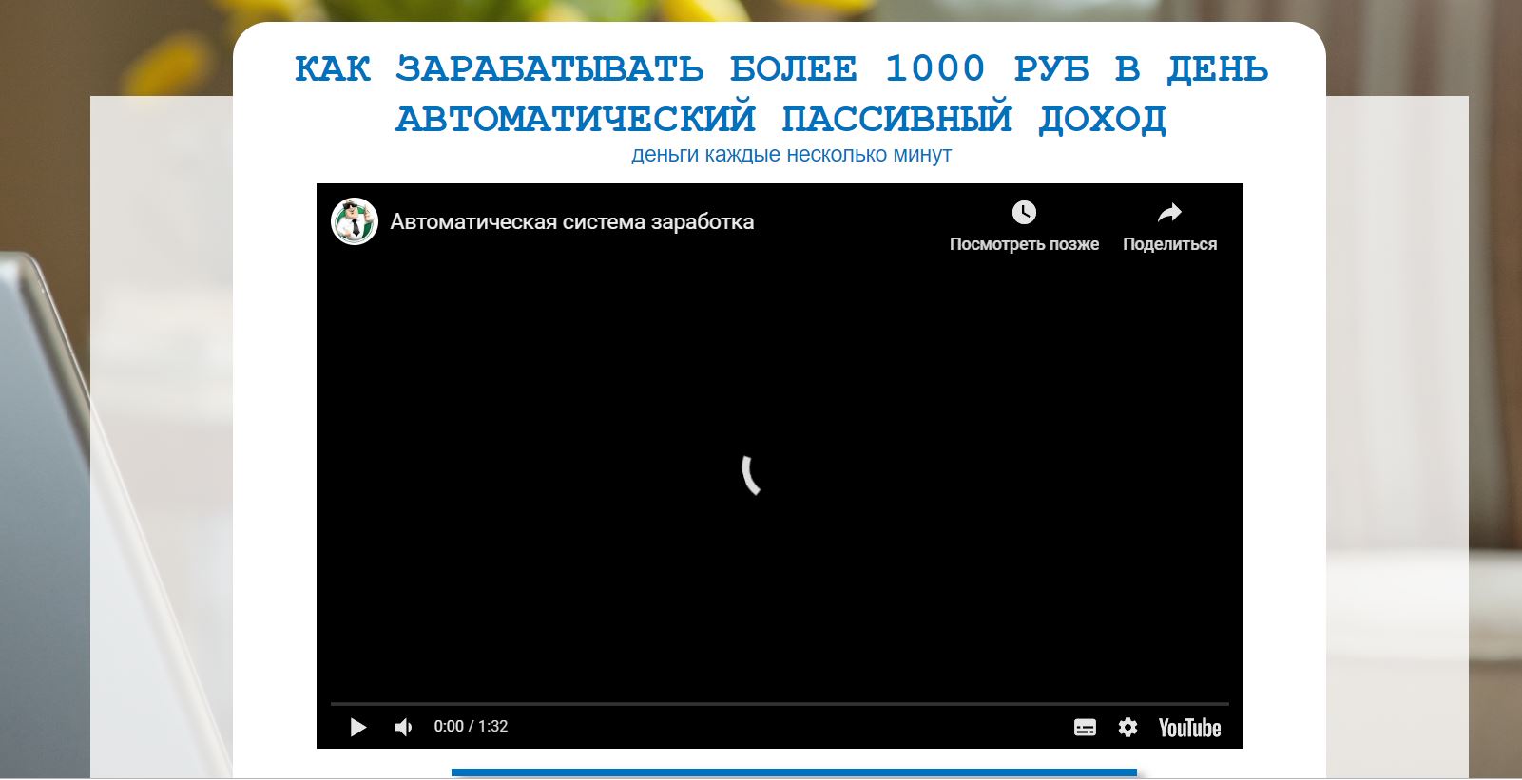This screenshot has width=1522, height=780.
Task: Click the Share arrow icon
Action: coord(1169,212)
